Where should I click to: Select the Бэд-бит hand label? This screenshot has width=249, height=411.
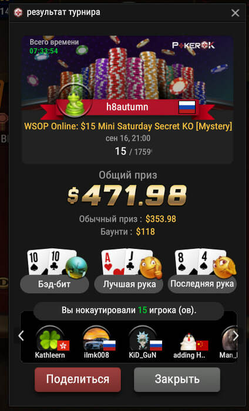coord(54,284)
